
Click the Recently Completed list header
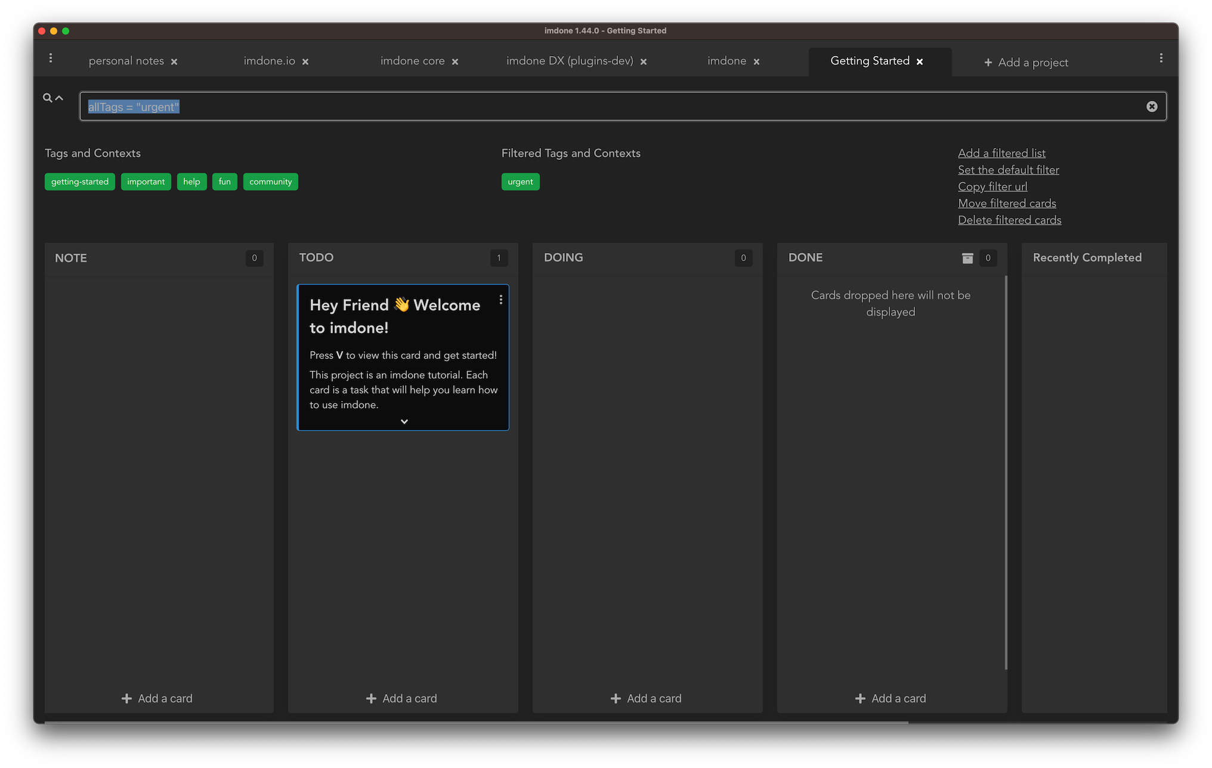pyautogui.click(x=1087, y=257)
